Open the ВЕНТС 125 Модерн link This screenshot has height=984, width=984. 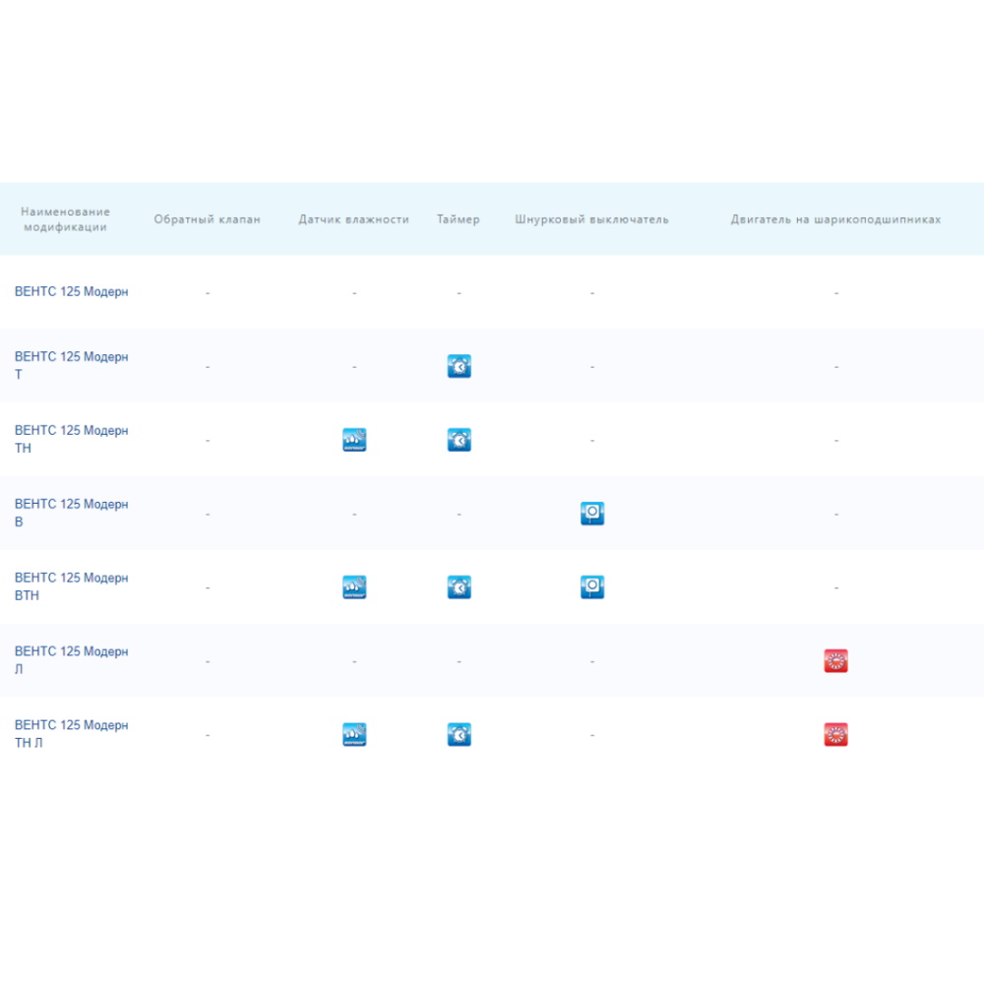(x=71, y=292)
